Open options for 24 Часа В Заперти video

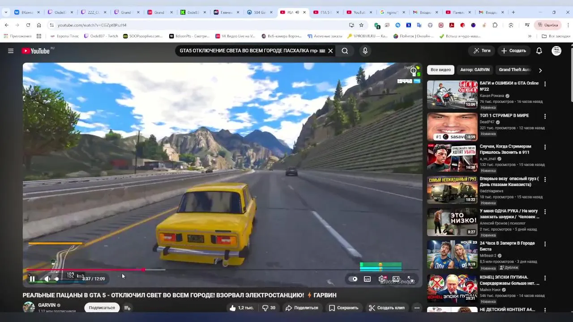[x=545, y=244]
